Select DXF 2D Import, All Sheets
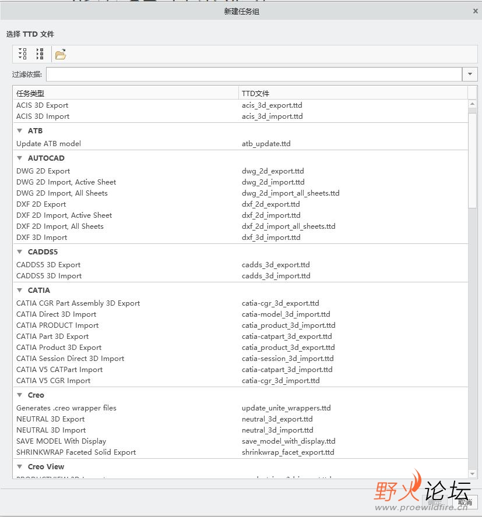Screen dimensions: 482x517 (x=240, y=226)
